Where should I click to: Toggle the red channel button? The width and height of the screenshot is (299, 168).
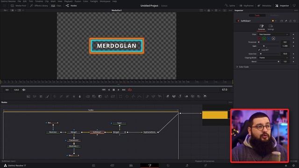point(259,38)
